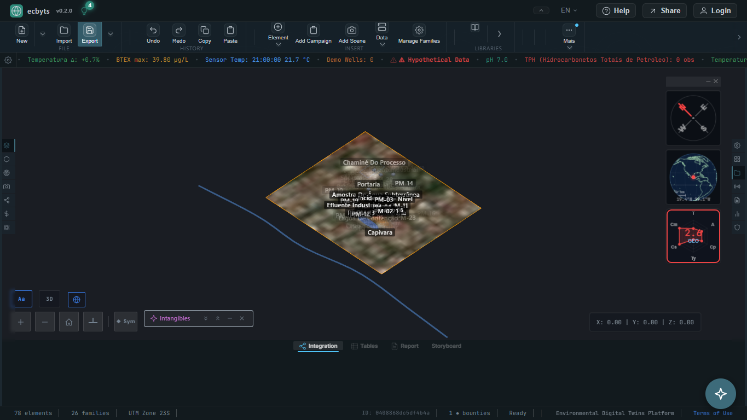
Task: Click the Login button
Action: tap(715, 10)
